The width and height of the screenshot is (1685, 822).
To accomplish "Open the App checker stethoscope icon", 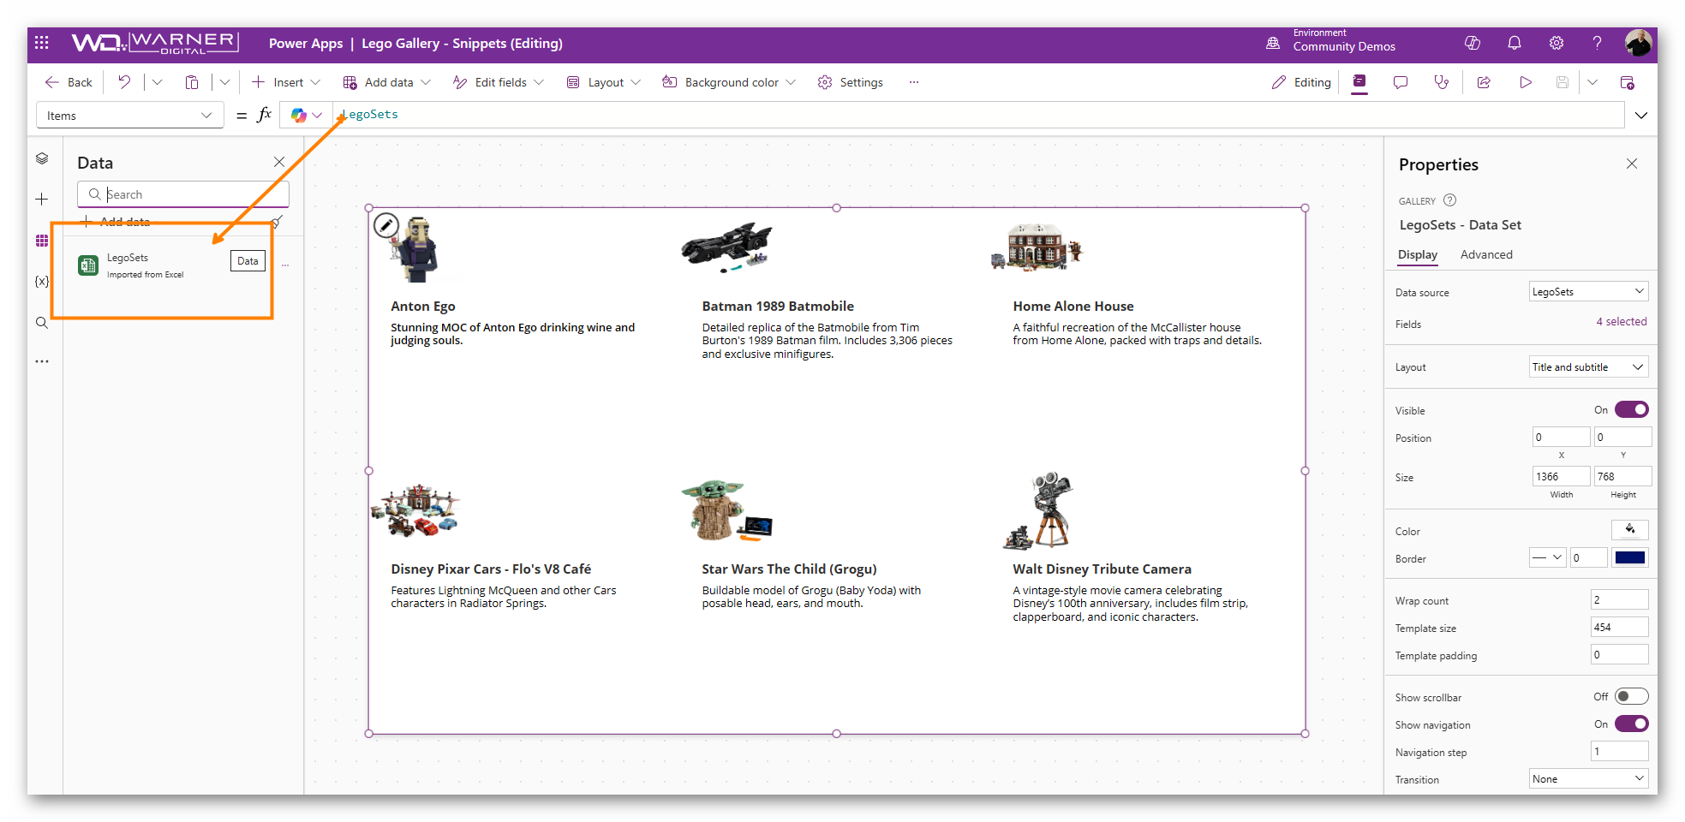I will click(1442, 82).
